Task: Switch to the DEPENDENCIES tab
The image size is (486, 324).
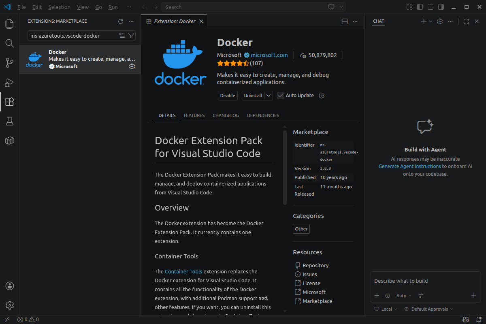Action: pyautogui.click(x=263, y=115)
